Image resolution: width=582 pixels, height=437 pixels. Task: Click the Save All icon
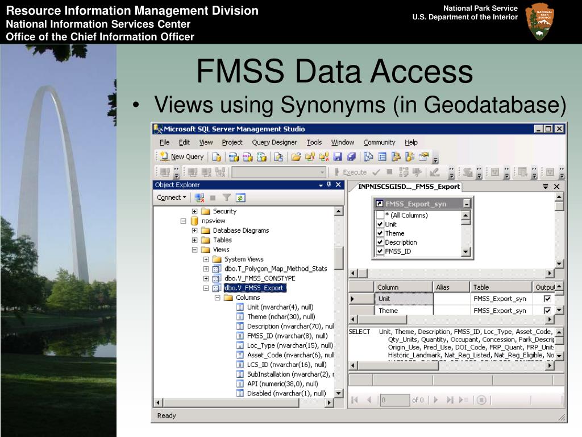351,157
